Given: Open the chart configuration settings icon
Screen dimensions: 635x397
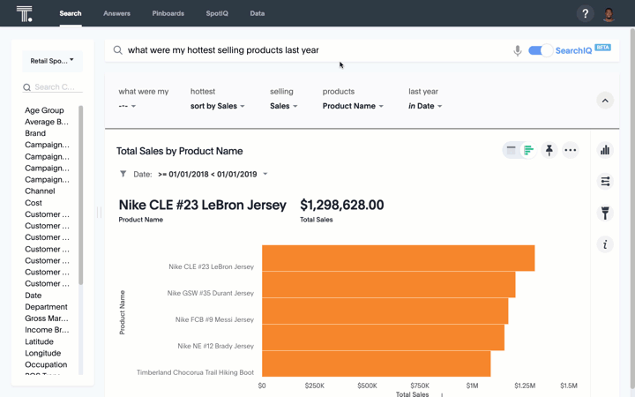Looking at the screenshot, I should click(605, 182).
